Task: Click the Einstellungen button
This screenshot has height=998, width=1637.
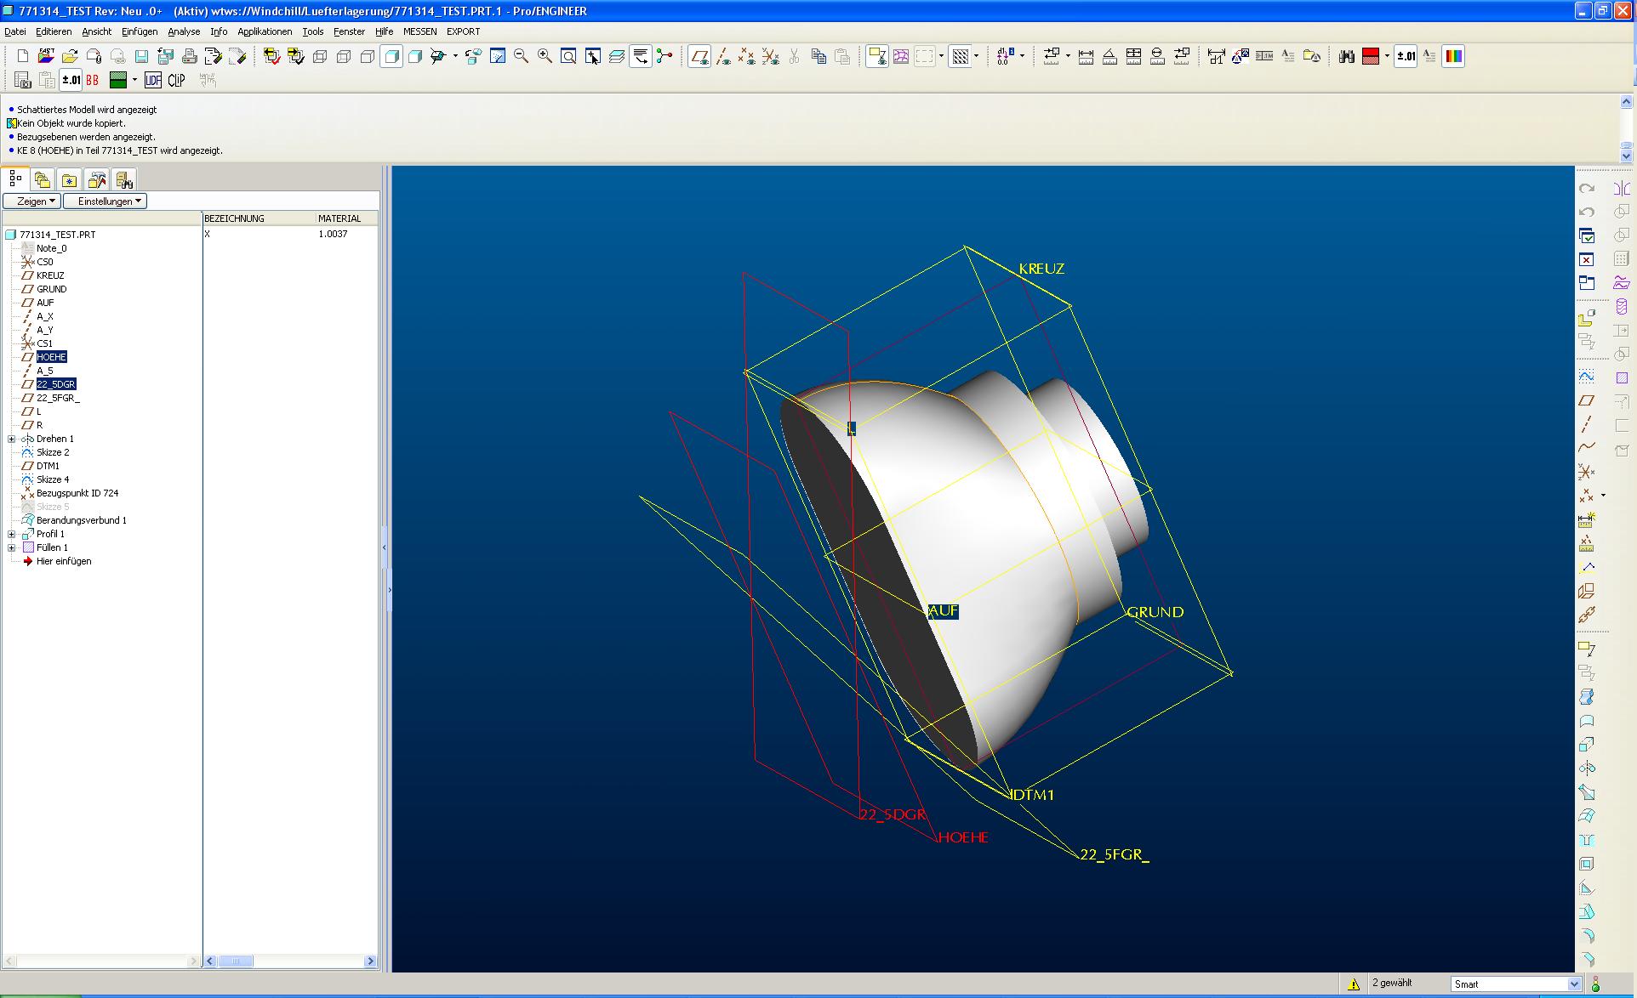Action: (x=106, y=201)
